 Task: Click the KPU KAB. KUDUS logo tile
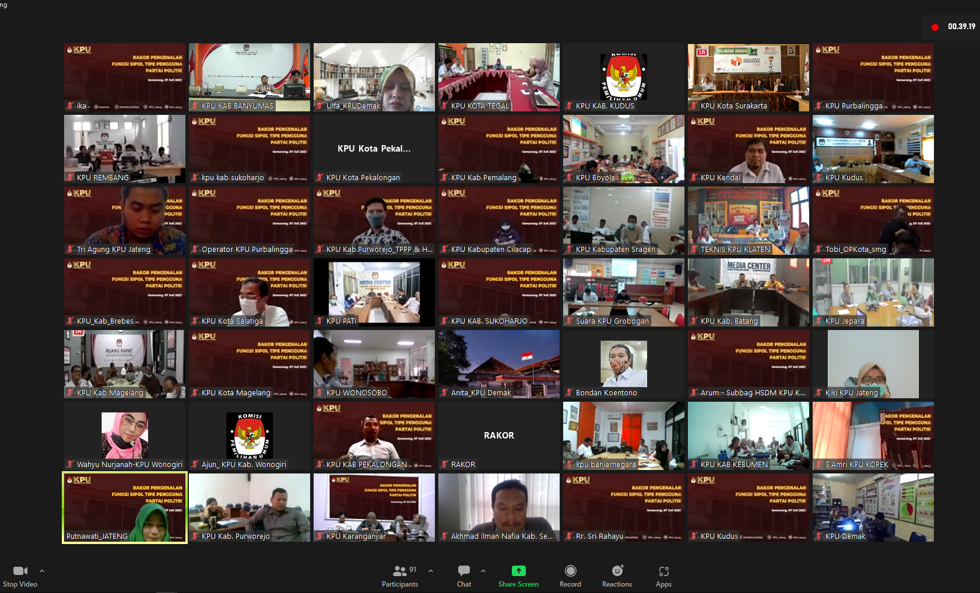[623, 76]
